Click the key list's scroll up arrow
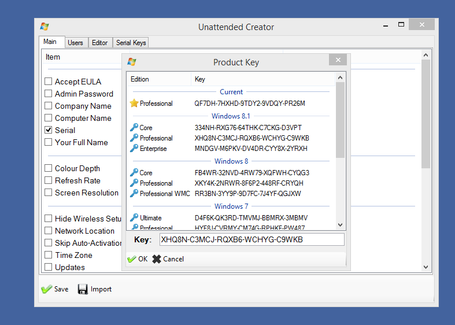Screen dimensions: 455x325 [x=341, y=77]
